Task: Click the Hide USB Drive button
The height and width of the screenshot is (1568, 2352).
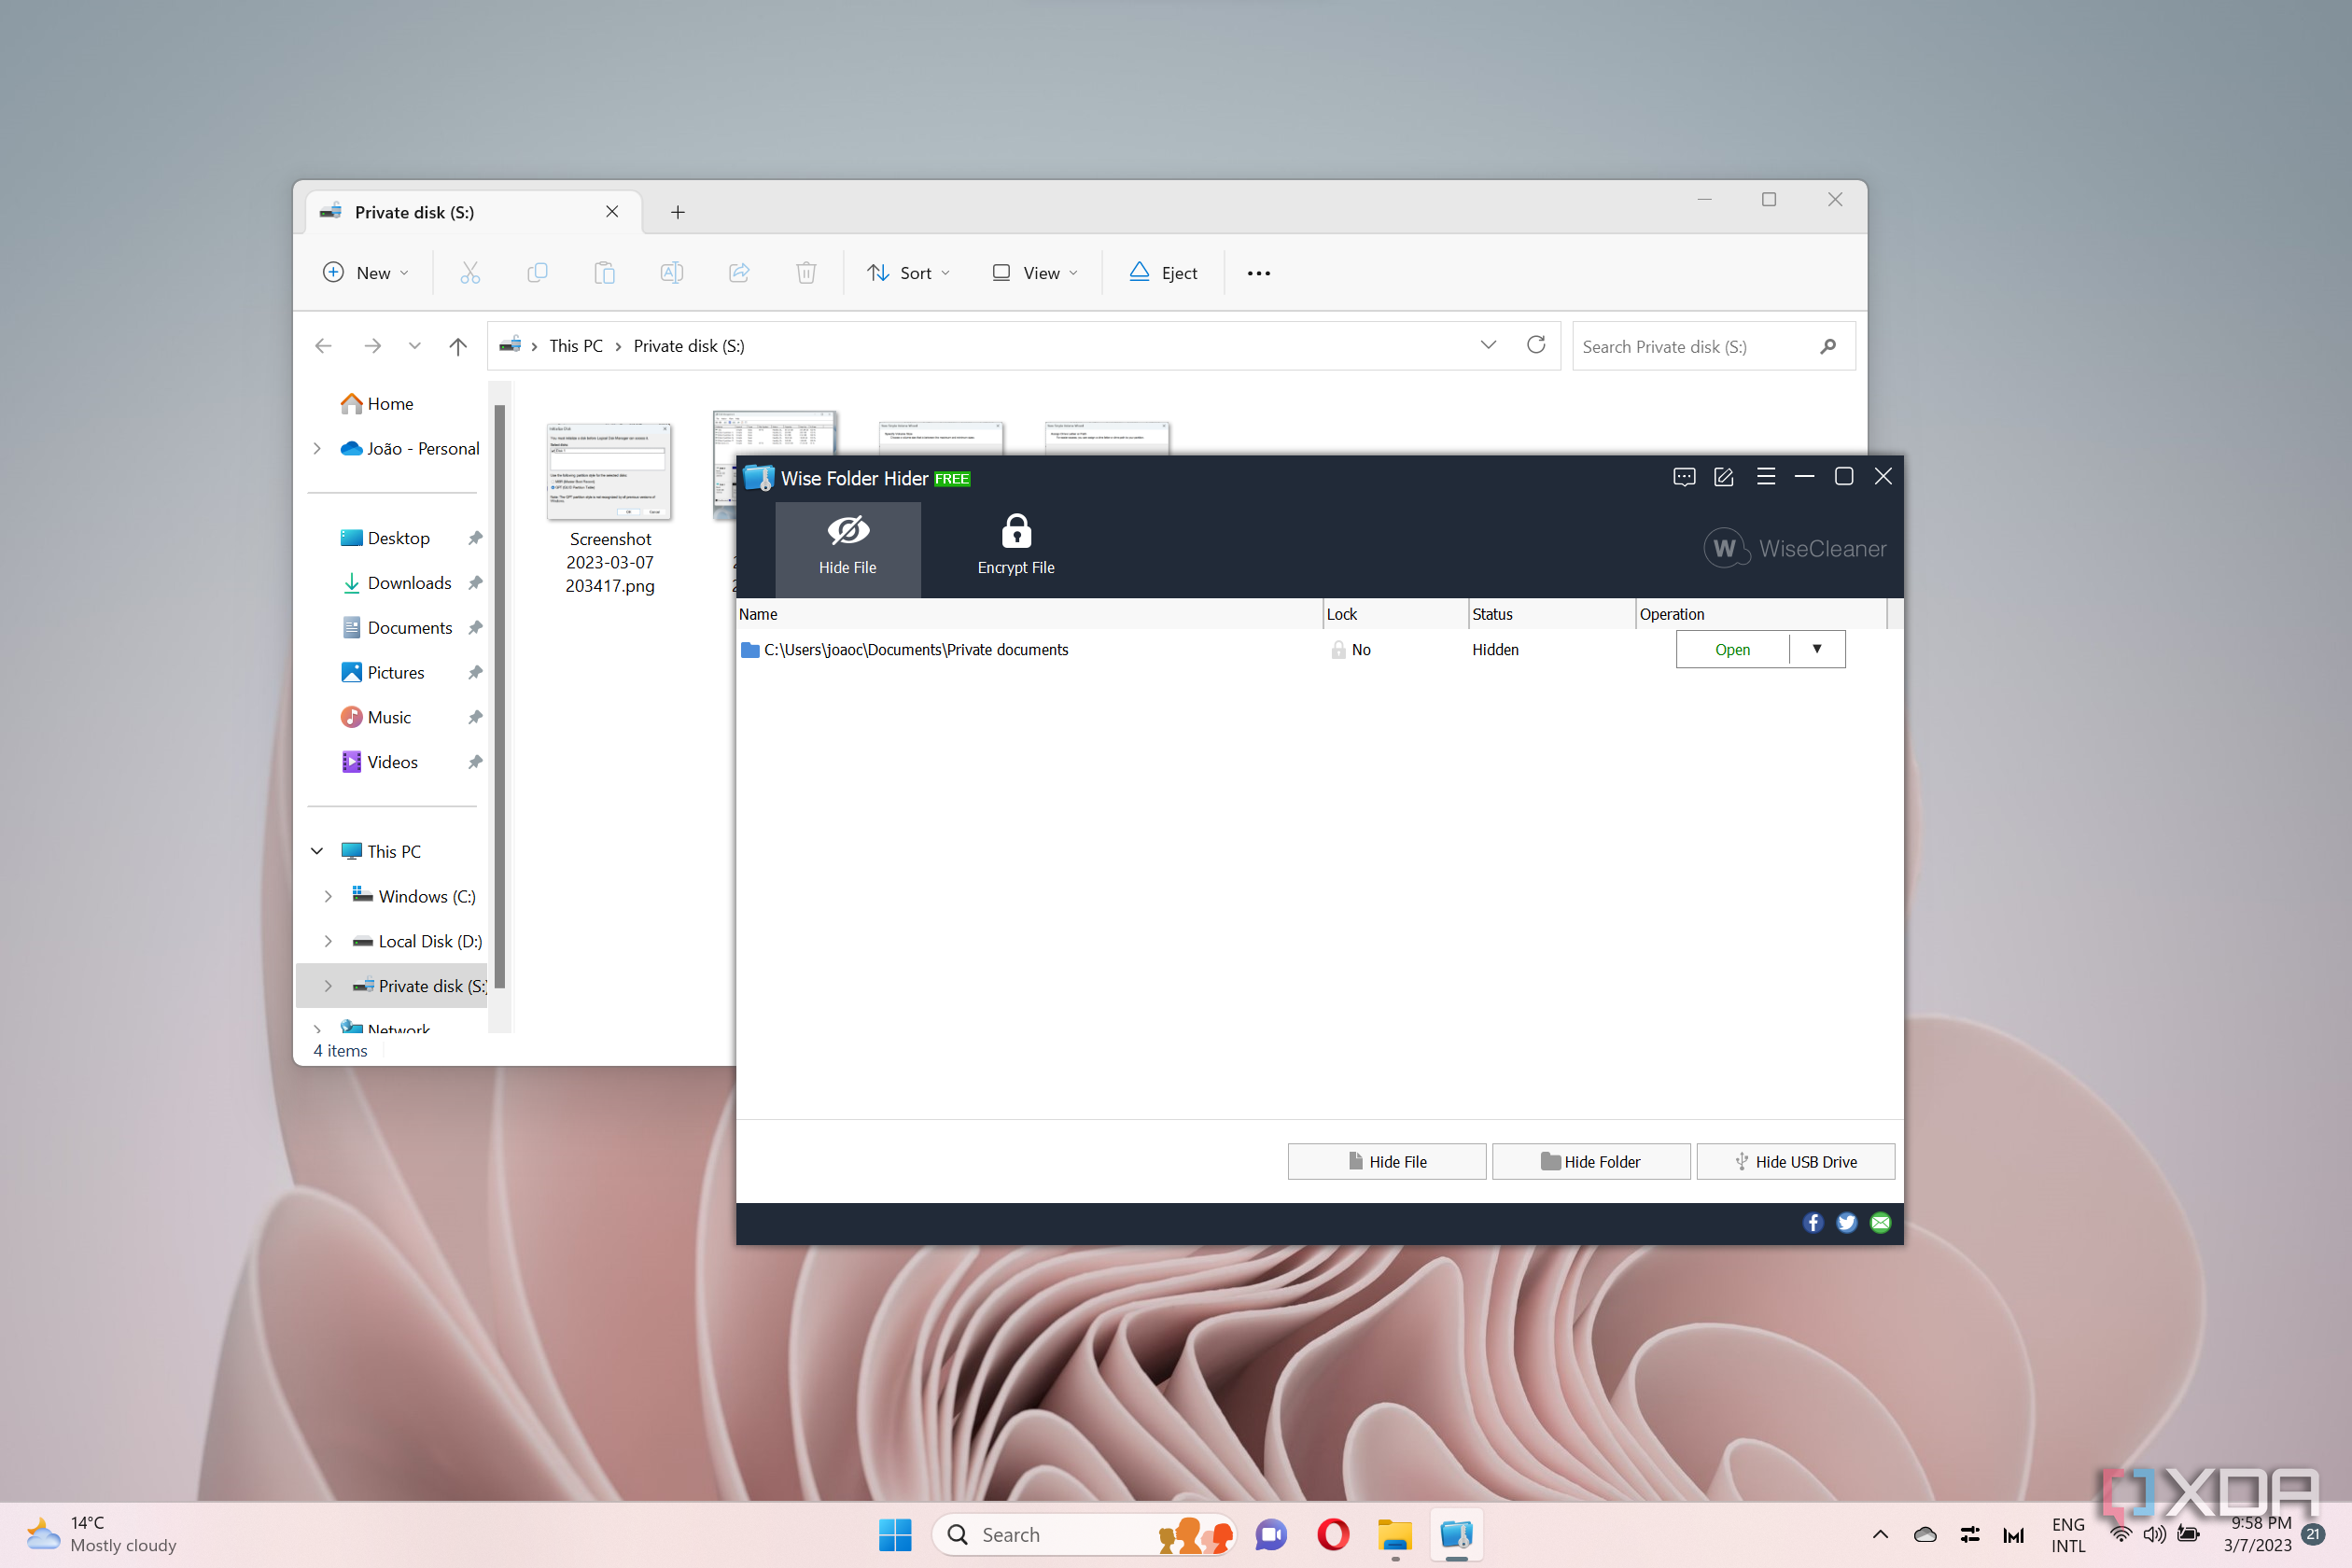Action: coord(1796,1161)
